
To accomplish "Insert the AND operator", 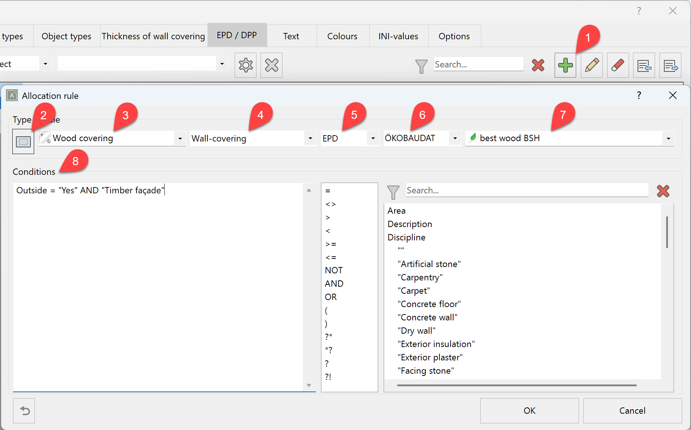I will (334, 284).
